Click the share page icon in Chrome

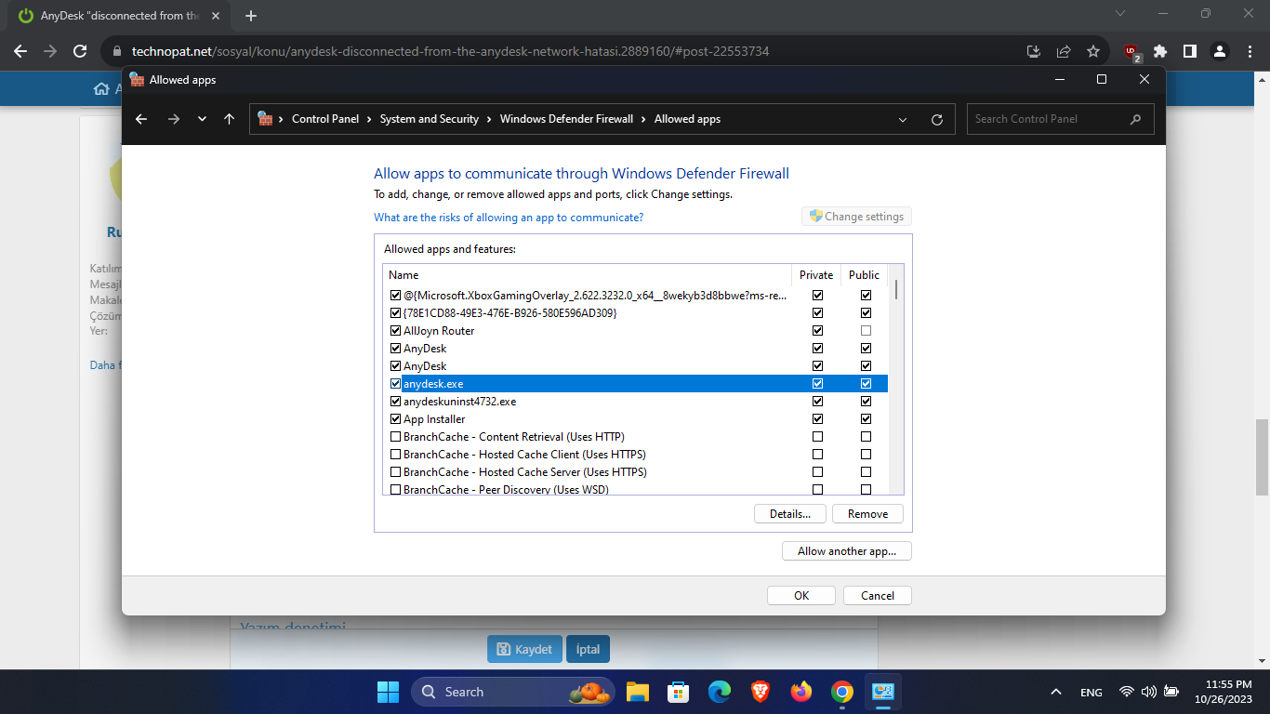click(x=1064, y=51)
